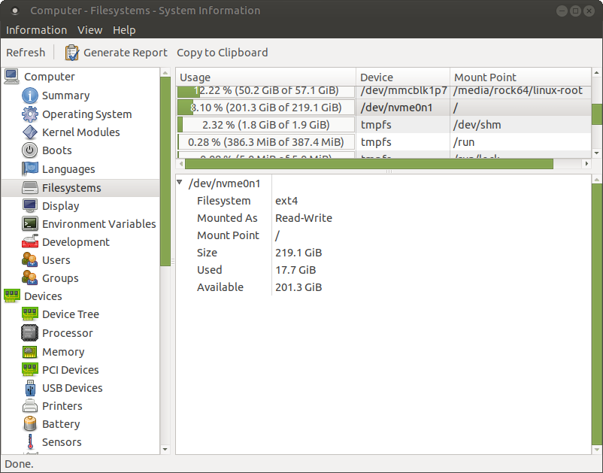
Task: Click the USB Devices icon
Action: click(30, 388)
